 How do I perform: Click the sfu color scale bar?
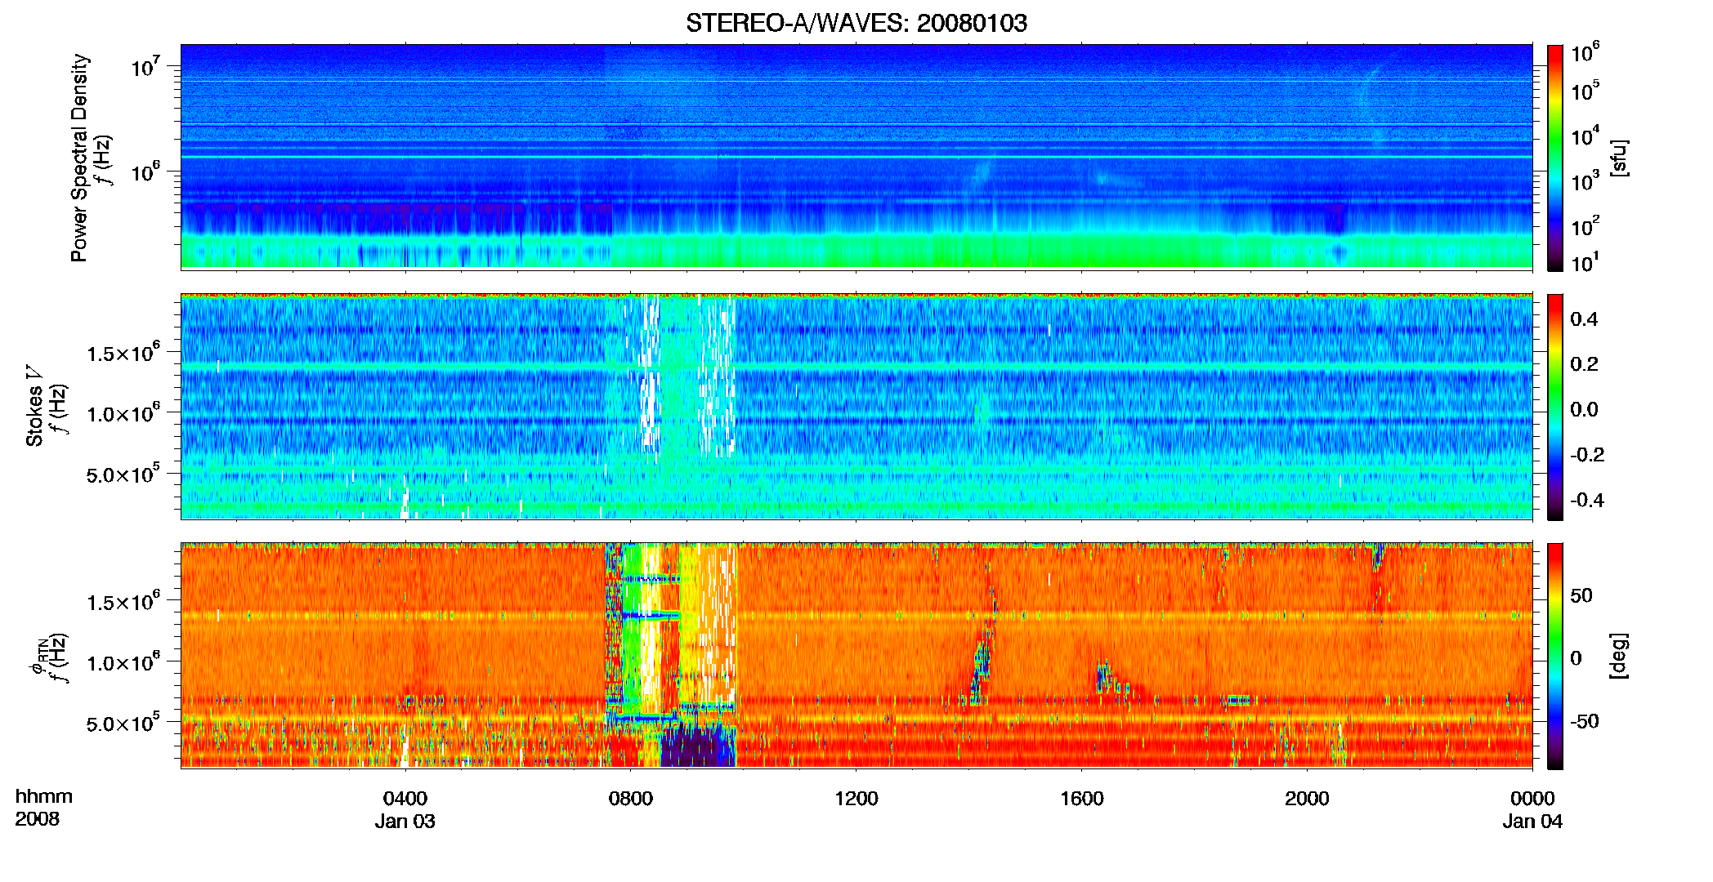[x=1554, y=158]
